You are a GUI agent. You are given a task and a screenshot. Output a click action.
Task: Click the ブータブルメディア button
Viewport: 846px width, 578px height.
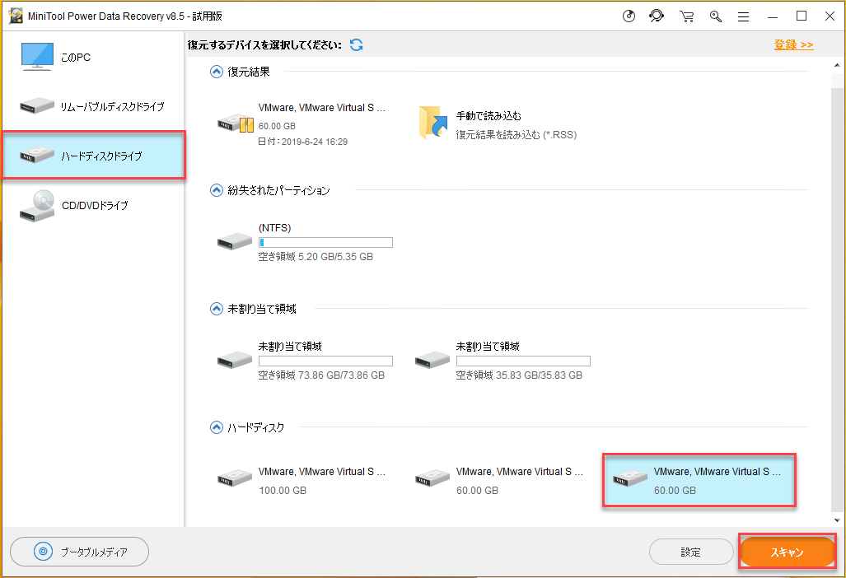79,552
